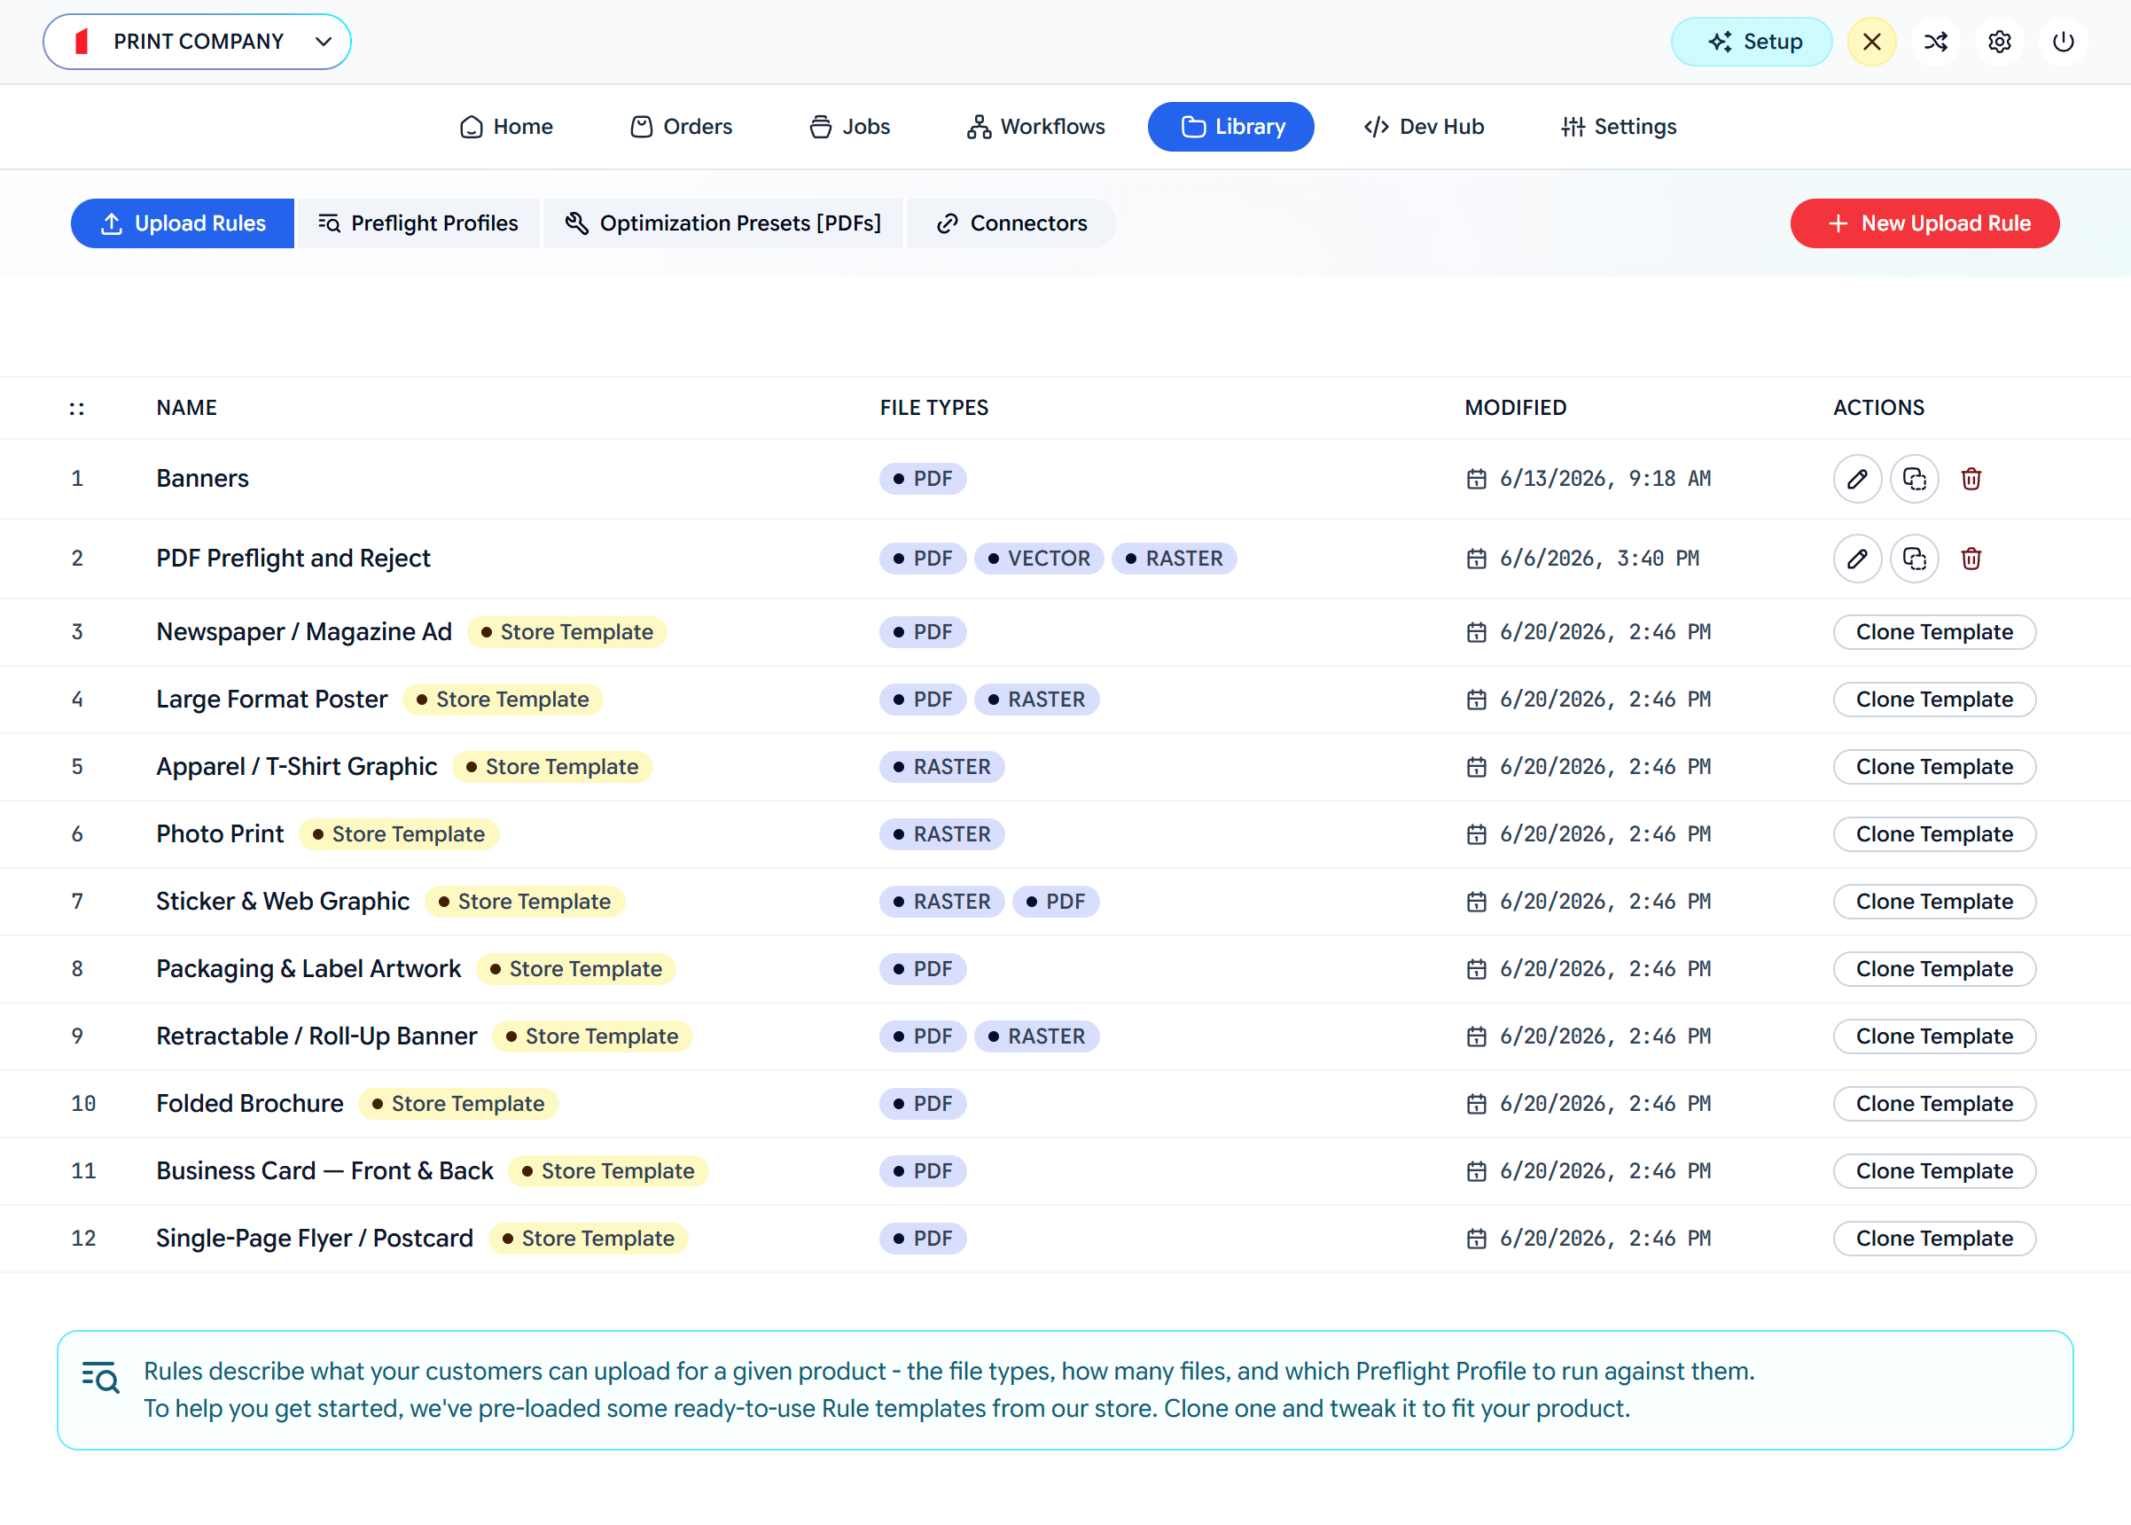Click the Store Template badge on Photo Print
This screenshot has width=2131, height=1525.
398,833
